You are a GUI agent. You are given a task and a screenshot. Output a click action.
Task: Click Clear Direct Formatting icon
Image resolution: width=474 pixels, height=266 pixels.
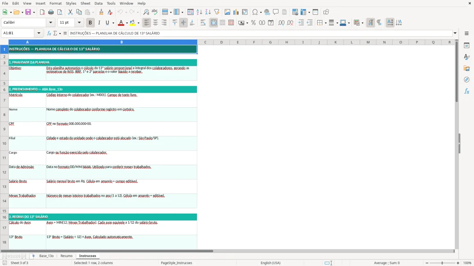click(x=110, y=12)
